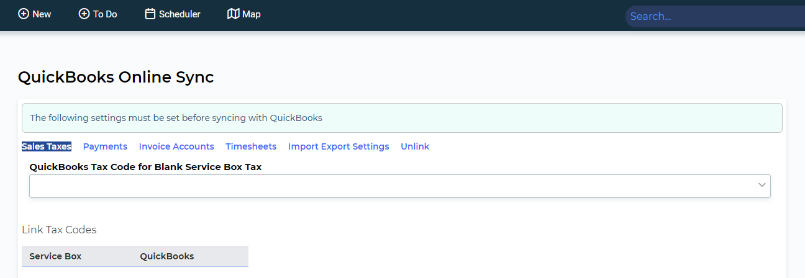Switch to the Payments tab
The width and height of the screenshot is (805, 278).
105,146
